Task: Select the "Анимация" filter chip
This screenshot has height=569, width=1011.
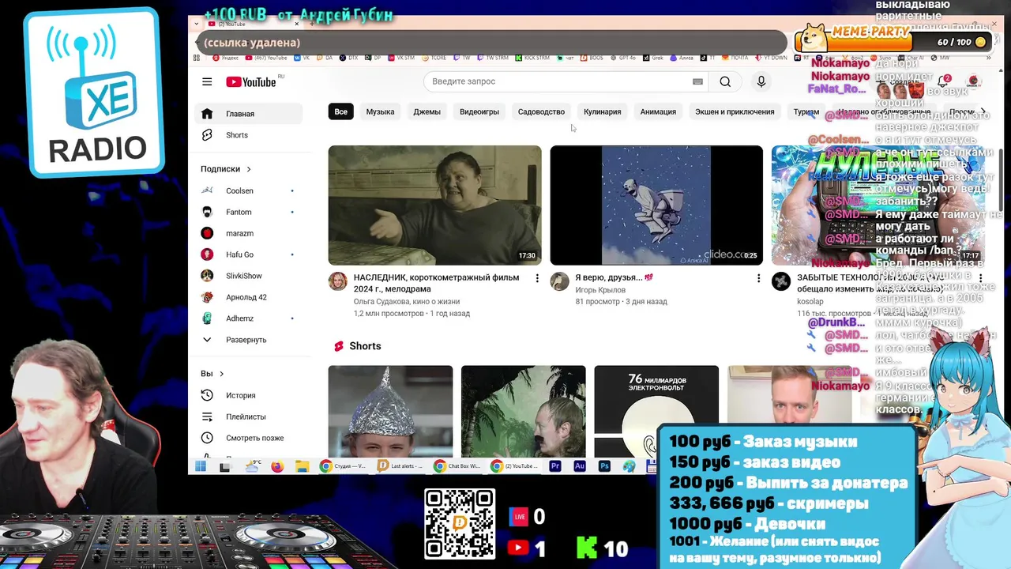Action: [658, 111]
